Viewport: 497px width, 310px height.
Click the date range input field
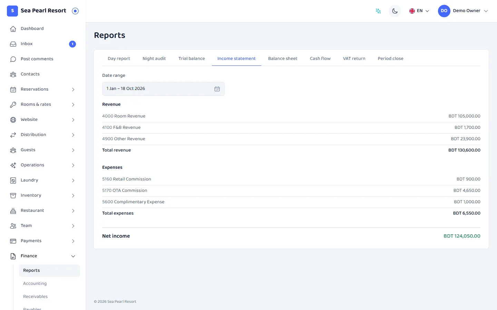coord(163,89)
